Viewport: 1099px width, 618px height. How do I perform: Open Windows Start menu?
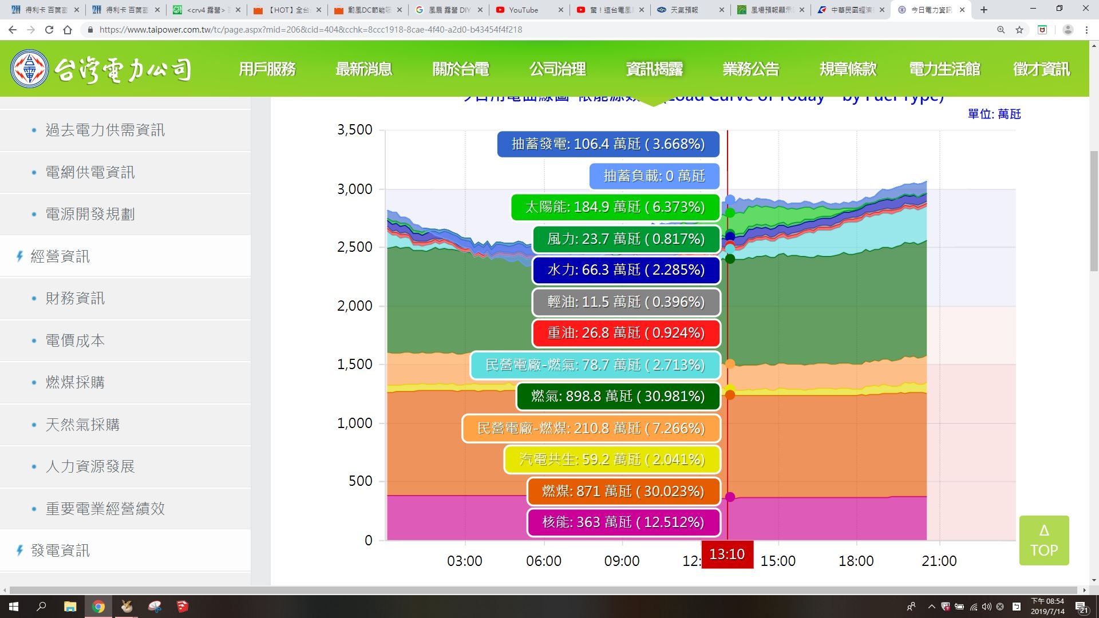[14, 607]
